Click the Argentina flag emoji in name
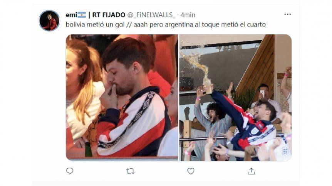Viewport: 332px width, 186px height. (x=82, y=15)
